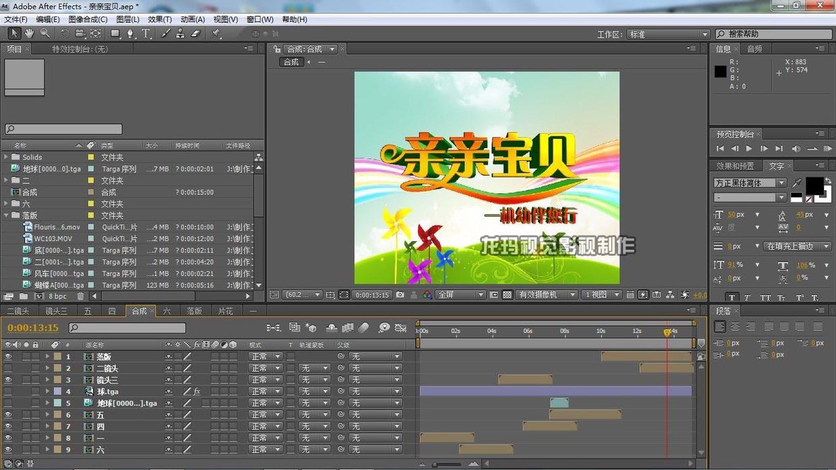The width and height of the screenshot is (836, 470).
Task: Open the 效果(T) menu
Action: 160,20
